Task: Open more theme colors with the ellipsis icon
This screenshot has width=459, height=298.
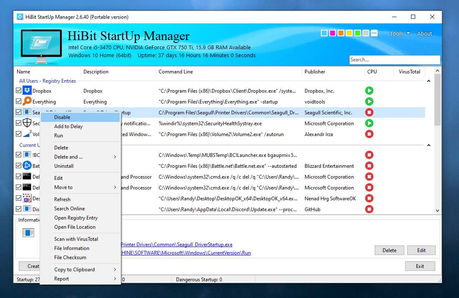Action: 374,33
